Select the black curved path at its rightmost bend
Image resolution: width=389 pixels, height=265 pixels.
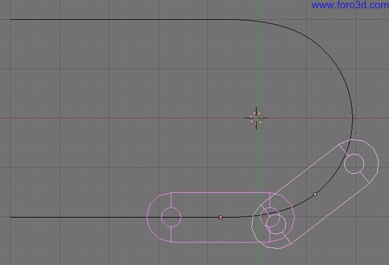[x=352, y=118]
